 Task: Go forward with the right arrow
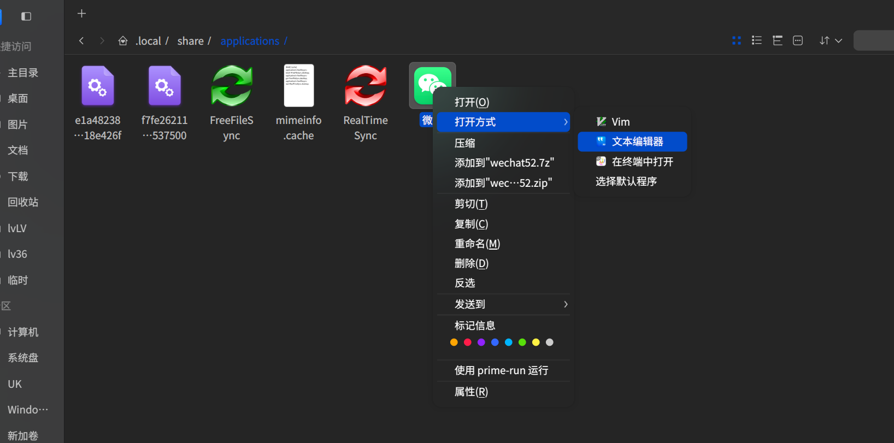[102, 41]
